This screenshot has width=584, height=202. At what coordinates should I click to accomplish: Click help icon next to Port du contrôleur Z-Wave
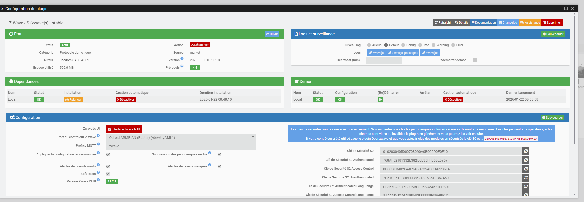click(98, 136)
